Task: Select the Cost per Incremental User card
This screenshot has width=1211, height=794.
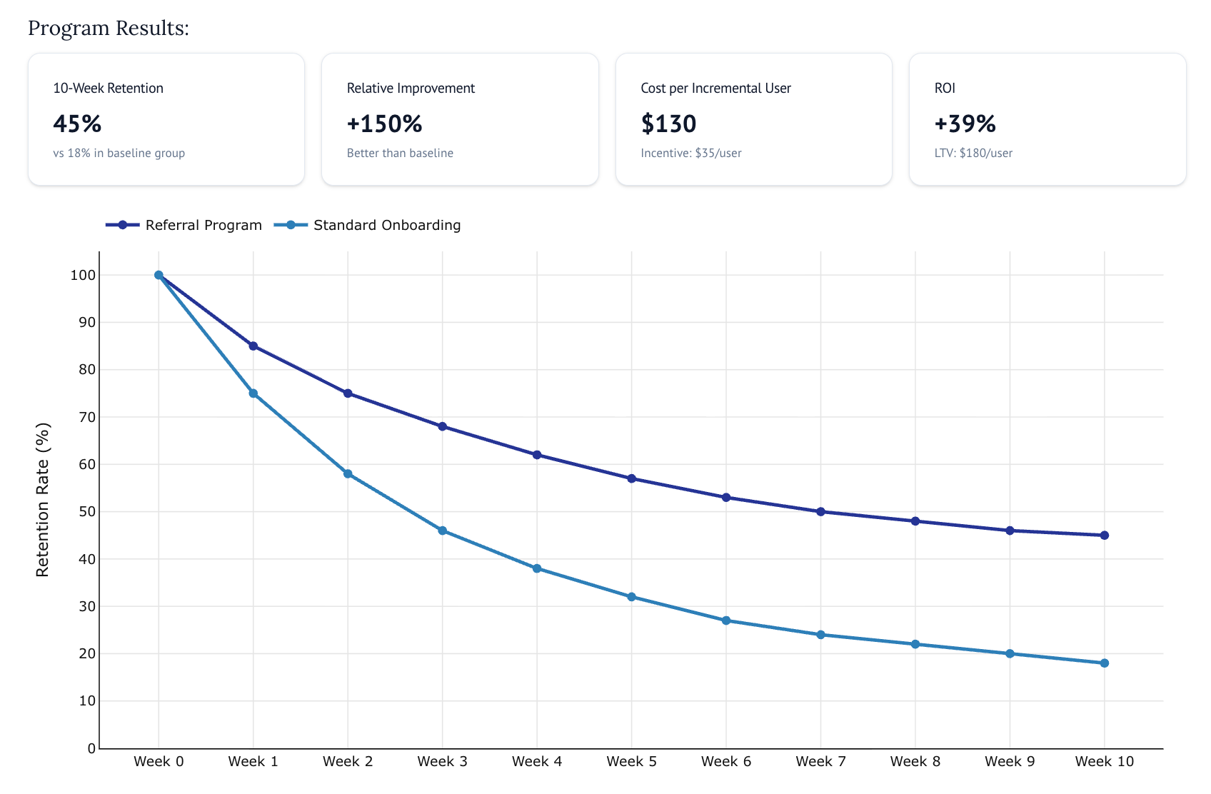Action: (753, 119)
